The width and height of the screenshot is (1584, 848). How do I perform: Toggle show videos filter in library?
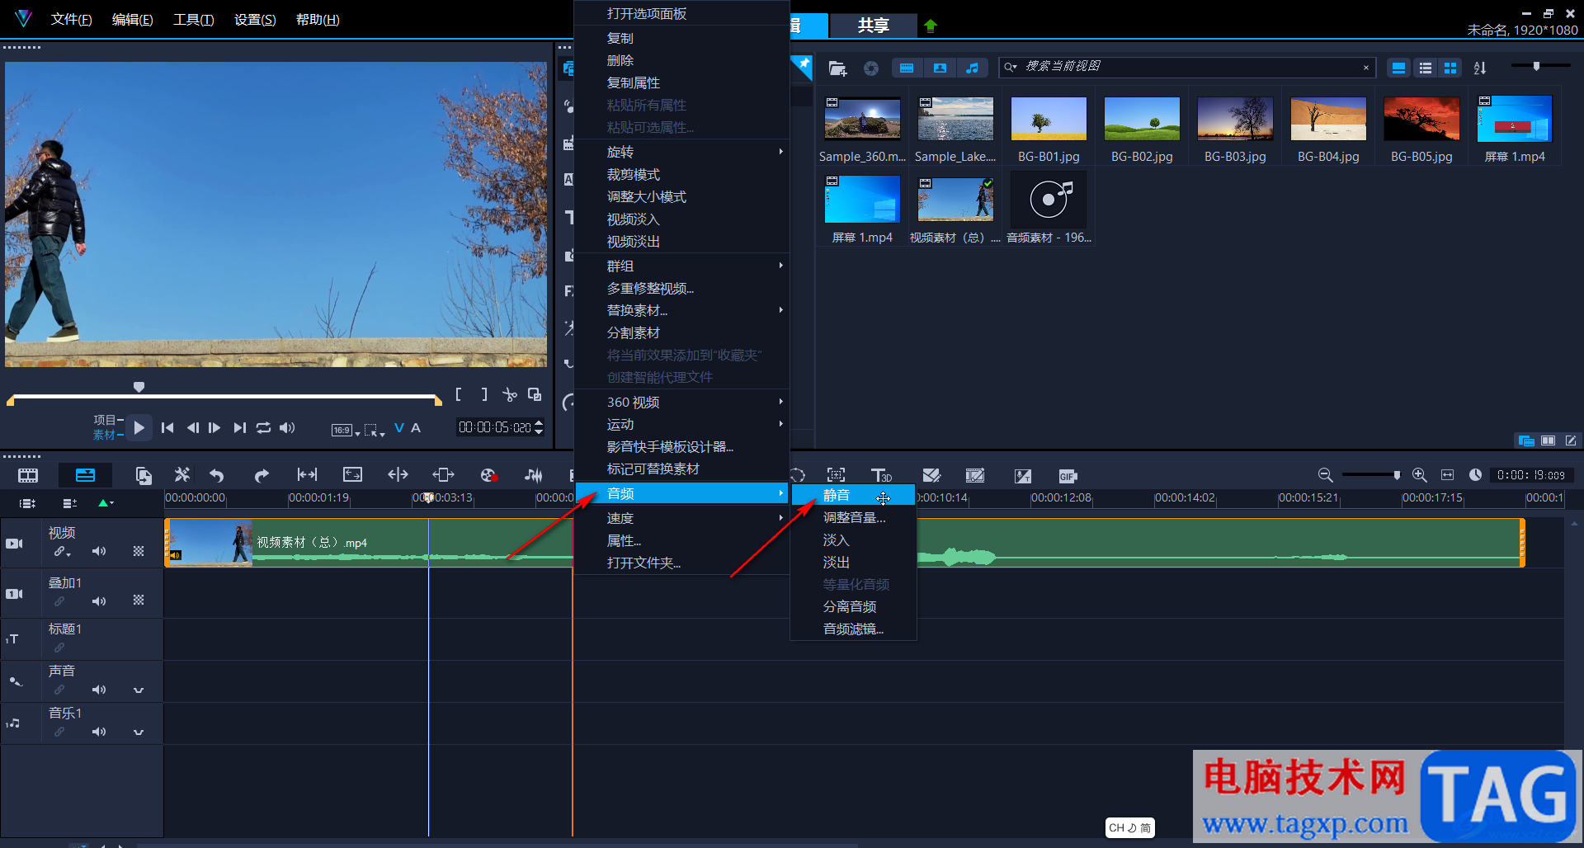907,68
